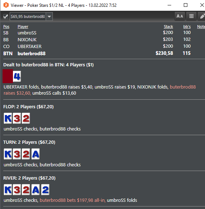205x209 pixels.
Task: Click the dark red hidden hole card
Action: click(x=8, y=76)
